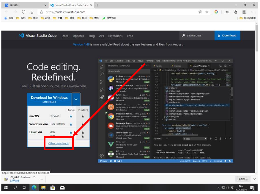Download the Linux .deb Stable build
The height and width of the screenshot is (194, 260).
click(71, 132)
